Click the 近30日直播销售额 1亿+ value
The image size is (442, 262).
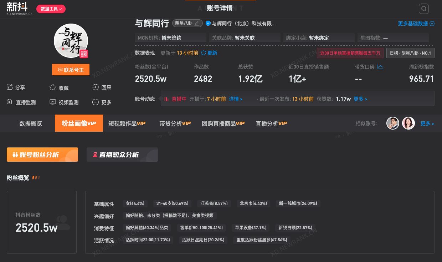(297, 79)
